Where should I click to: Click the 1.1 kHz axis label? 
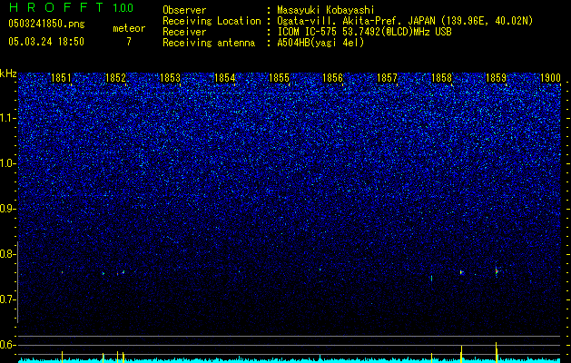point(8,118)
